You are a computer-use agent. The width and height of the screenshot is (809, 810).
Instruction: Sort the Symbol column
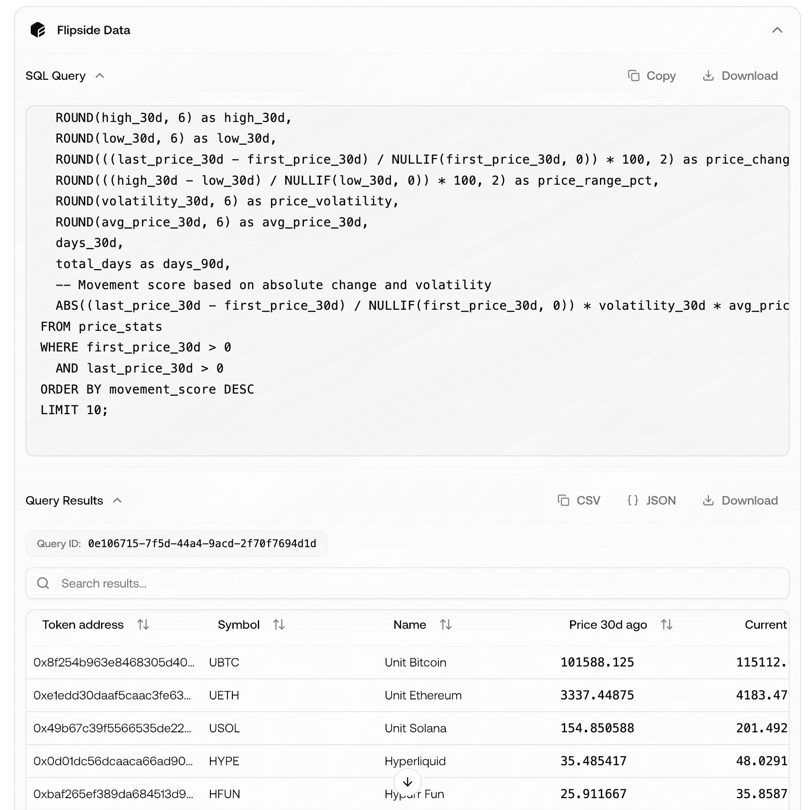278,624
